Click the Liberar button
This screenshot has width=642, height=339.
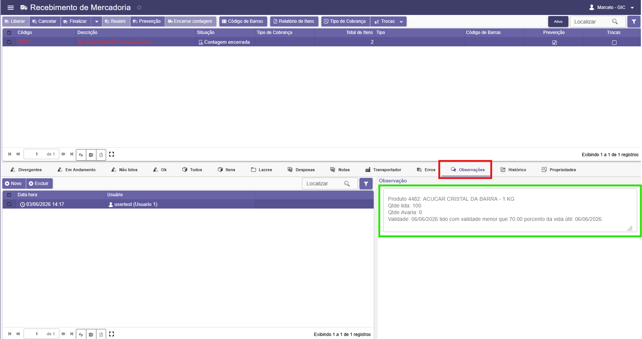tap(15, 21)
